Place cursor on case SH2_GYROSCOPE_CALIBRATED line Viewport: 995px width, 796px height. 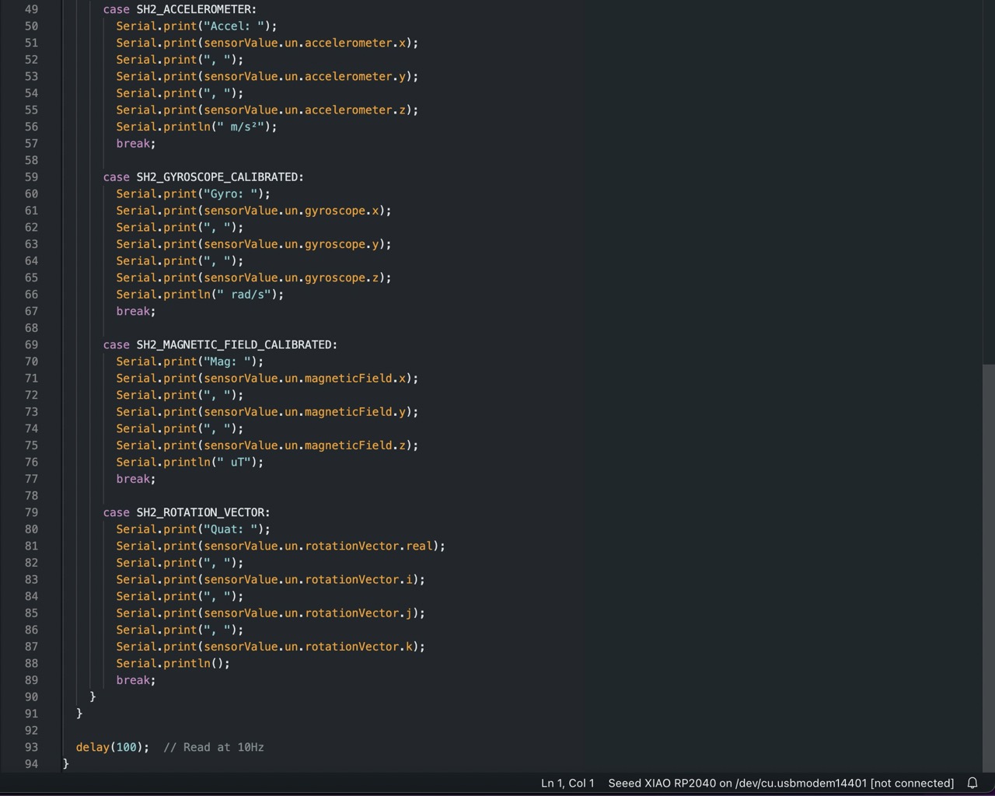coord(204,177)
